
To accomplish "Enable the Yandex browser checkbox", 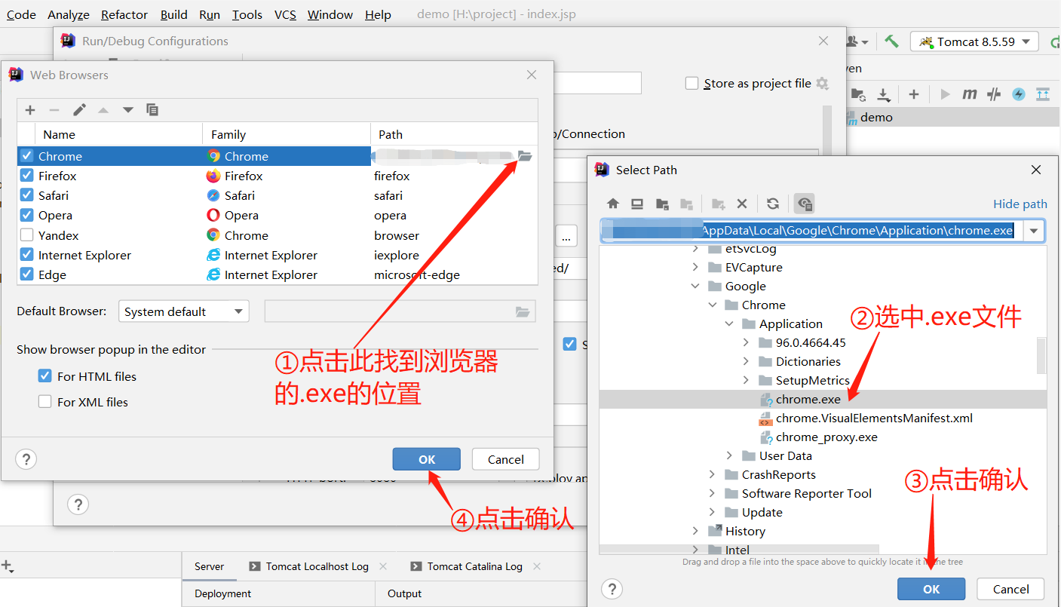I will pyautogui.click(x=27, y=235).
